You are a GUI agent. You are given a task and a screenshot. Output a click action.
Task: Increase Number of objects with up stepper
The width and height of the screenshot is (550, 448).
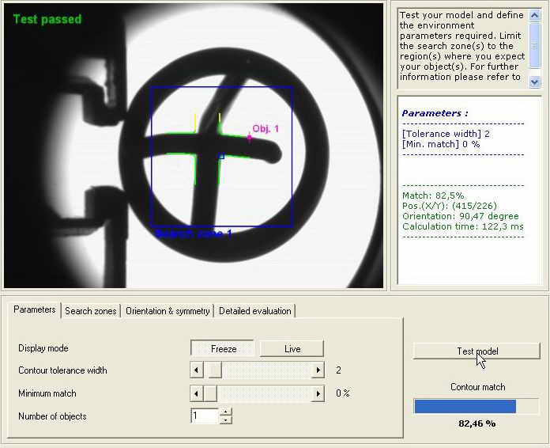tap(226, 412)
